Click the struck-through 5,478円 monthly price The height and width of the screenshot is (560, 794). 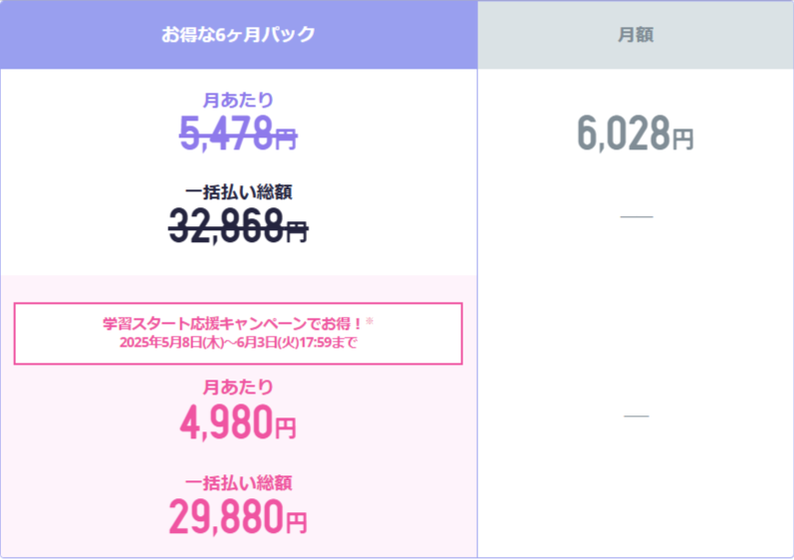[x=238, y=134]
